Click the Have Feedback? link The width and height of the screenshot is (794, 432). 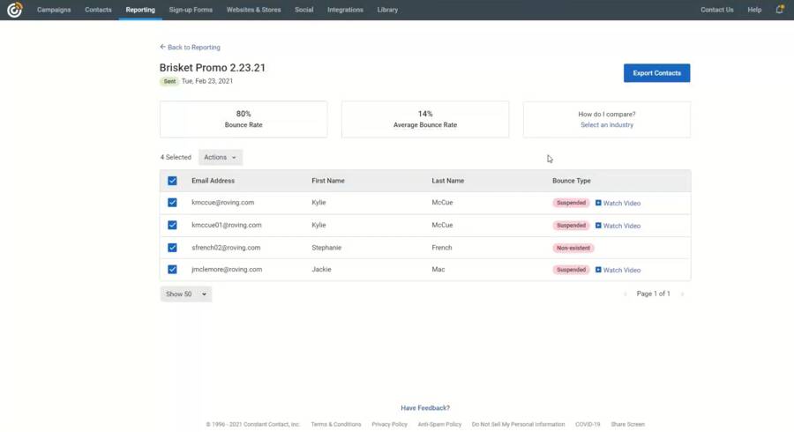(x=425, y=407)
